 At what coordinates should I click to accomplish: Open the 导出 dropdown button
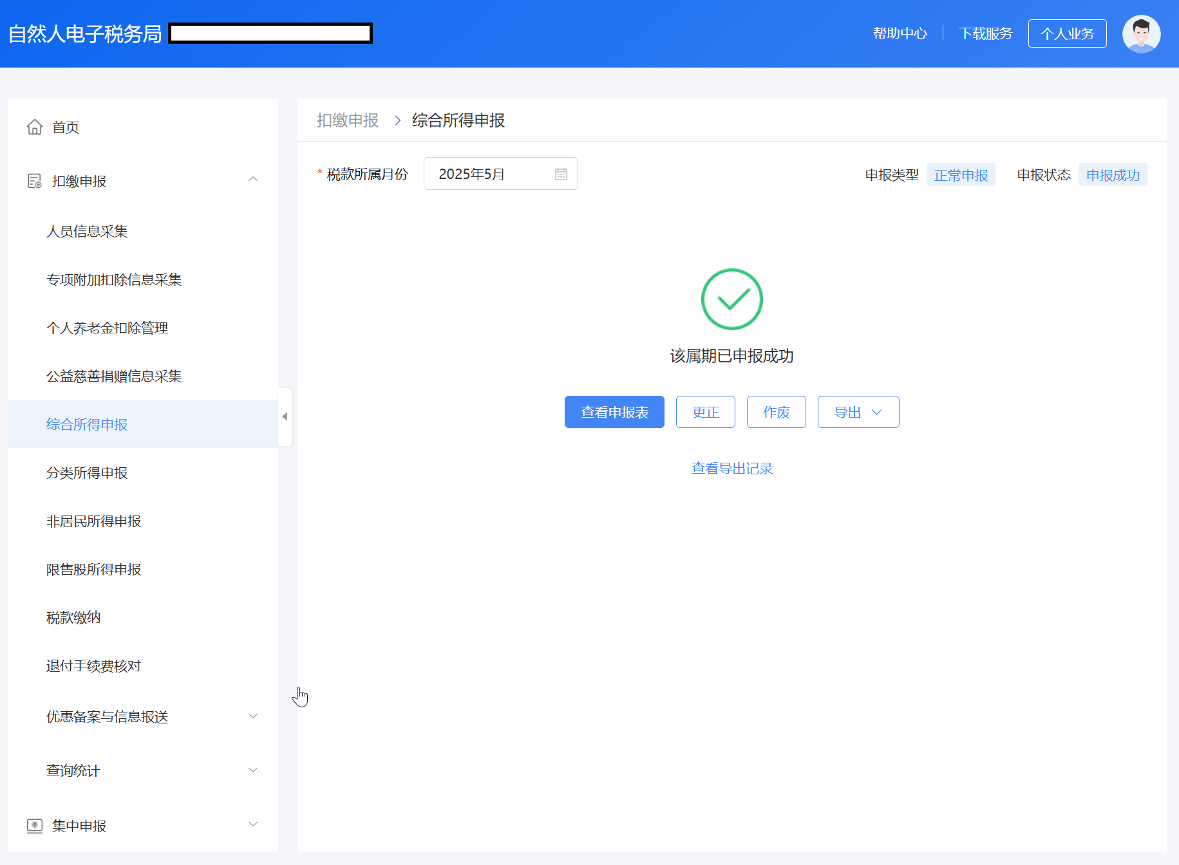pyautogui.click(x=858, y=412)
